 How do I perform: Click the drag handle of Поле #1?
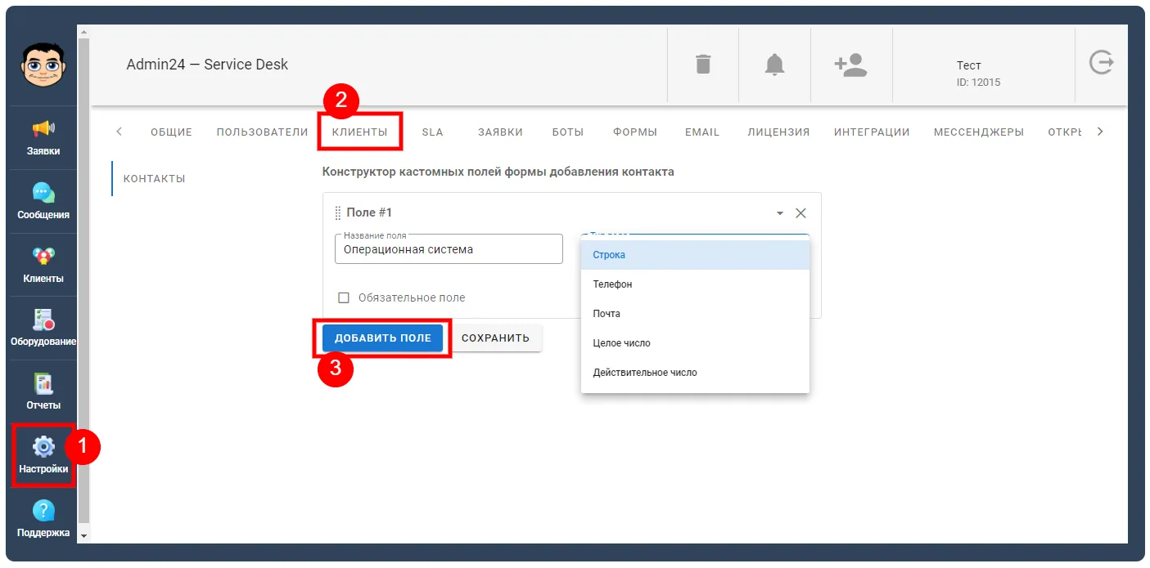pos(338,212)
